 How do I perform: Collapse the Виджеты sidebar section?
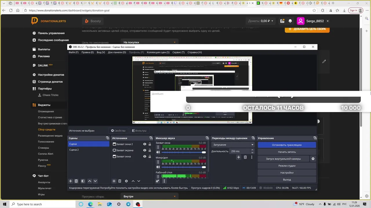[x=44, y=105]
